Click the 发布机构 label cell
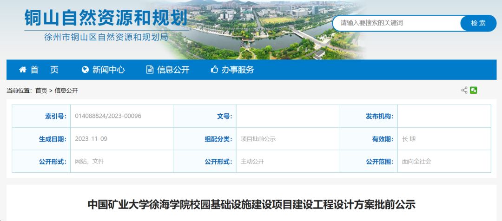Screen dimensions: 502x221 coord(369,116)
